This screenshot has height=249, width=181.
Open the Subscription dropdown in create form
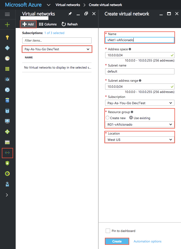click(x=140, y=103)
